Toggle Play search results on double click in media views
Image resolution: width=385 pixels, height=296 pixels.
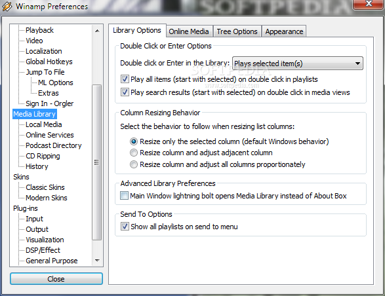(x=125, y=92)
